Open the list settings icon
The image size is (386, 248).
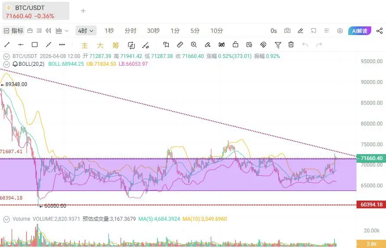pyautogui.click(x=327, y=31)
